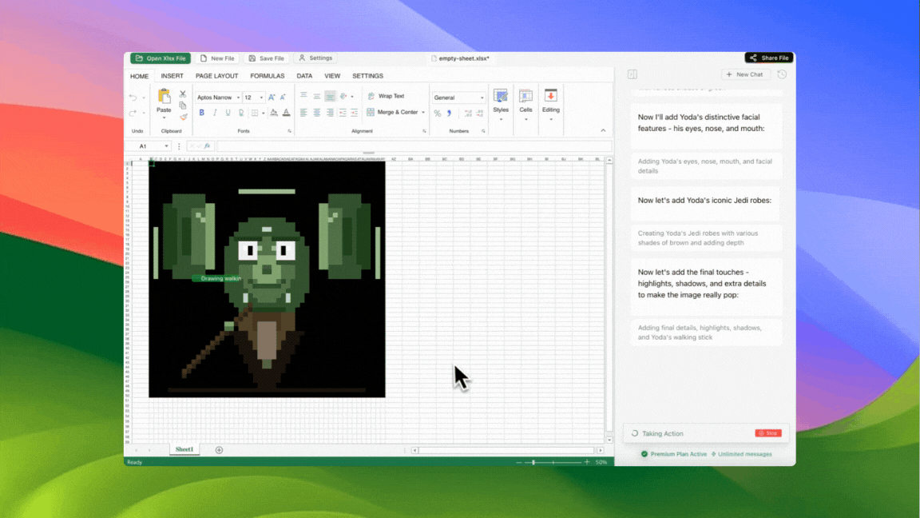920x518 pixels.
Task: Increase font size with the larger A icon
Action: pyautogui.click(x=271, y=98)
